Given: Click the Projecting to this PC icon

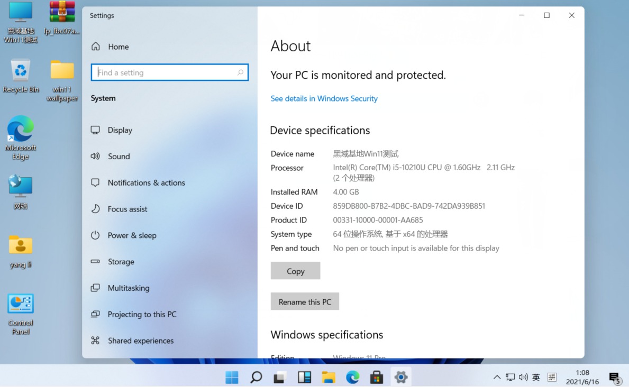Looking at the screenshot, I should point(95,315).
